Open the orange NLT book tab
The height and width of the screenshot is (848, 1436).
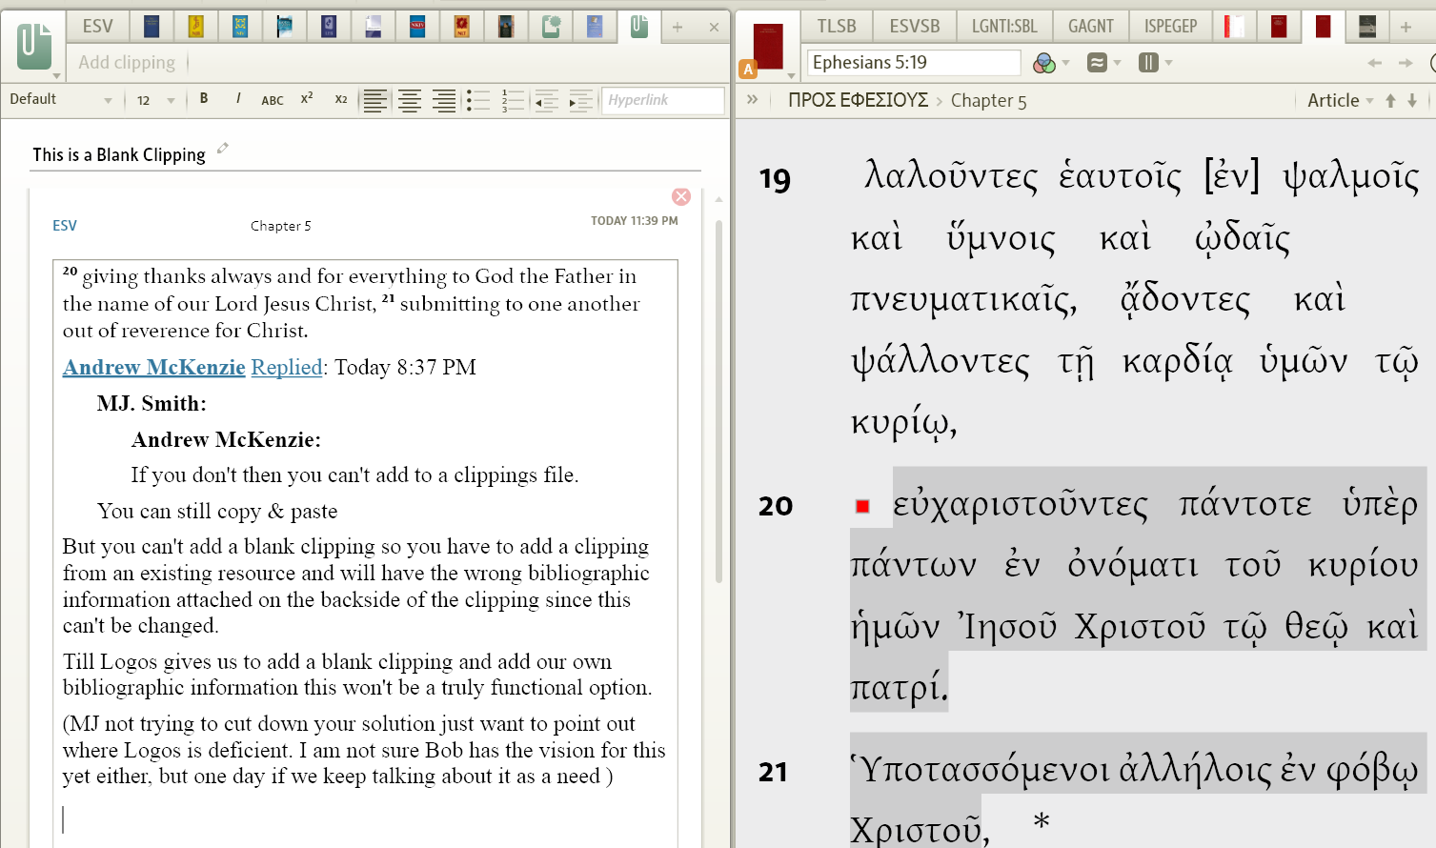click(x=461, y=27)
